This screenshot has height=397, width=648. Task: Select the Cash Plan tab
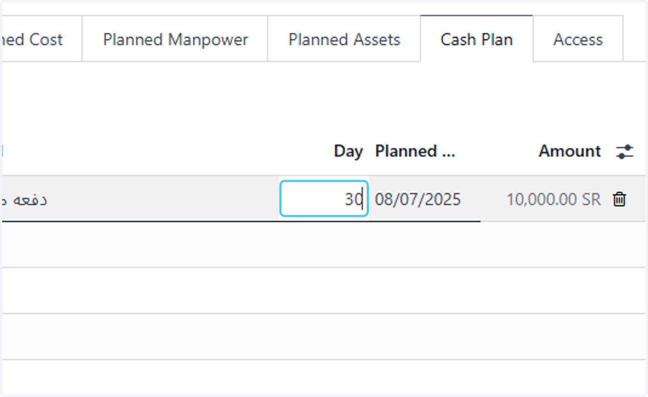coord(476,39)
